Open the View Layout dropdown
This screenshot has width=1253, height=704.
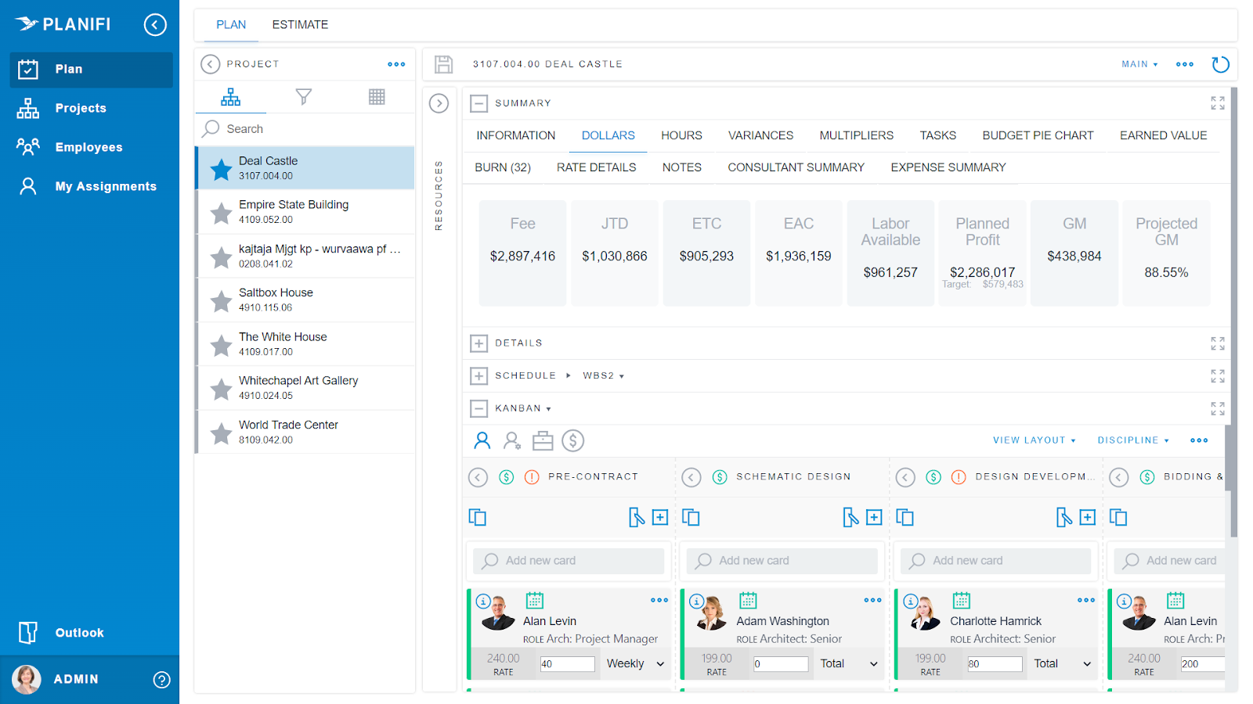point(1034,440)
